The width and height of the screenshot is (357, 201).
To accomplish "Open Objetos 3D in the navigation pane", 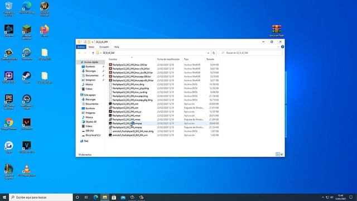I will [x=91, y=122].
